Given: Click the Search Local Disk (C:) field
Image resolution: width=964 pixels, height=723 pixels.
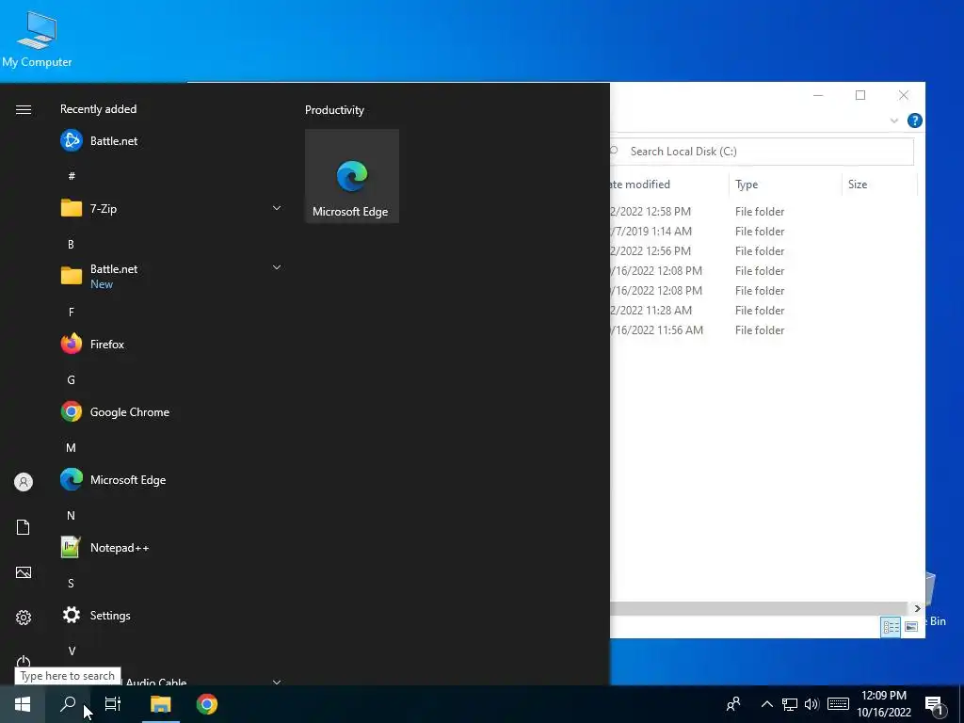Looking at the screenshot, I should pyautogui.click(x=763, y=152).
